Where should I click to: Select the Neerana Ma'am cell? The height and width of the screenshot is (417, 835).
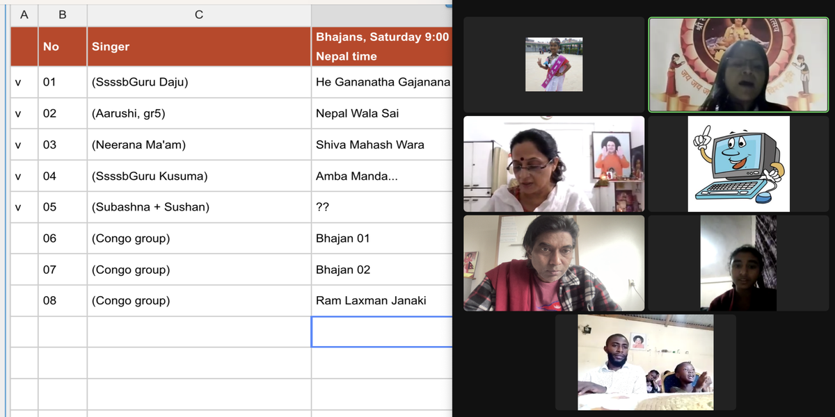point(199,145)
